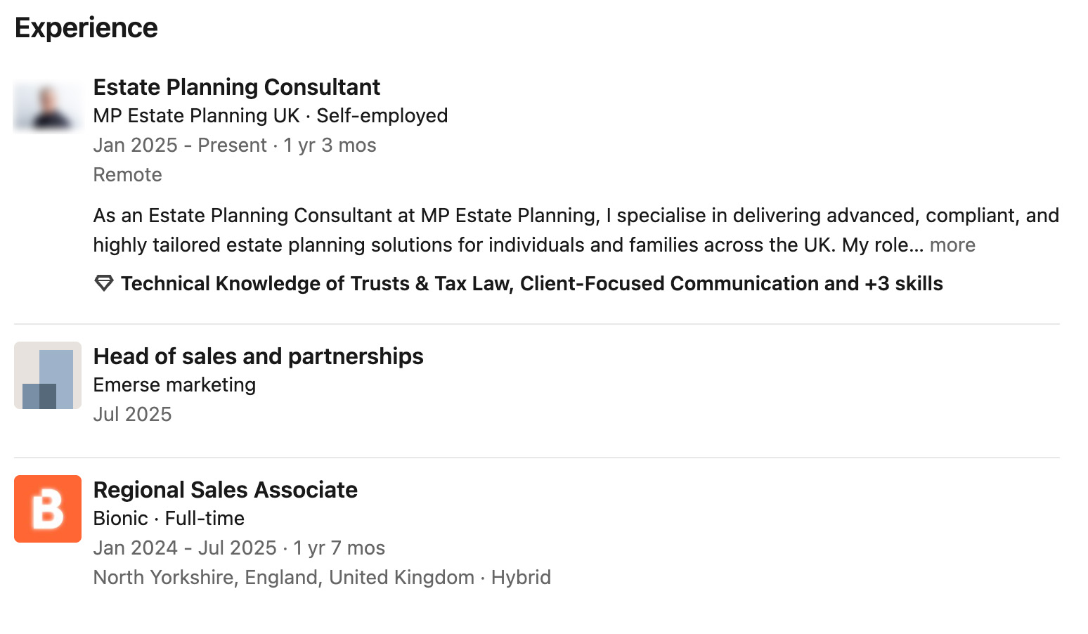1088x634 pixels.
Task: Select the MP Estate Planning UK company name
Action: coord(196,115)
